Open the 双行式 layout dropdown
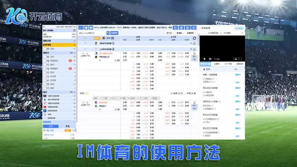This screenshot has height=167, width=297. click(170, 33)
